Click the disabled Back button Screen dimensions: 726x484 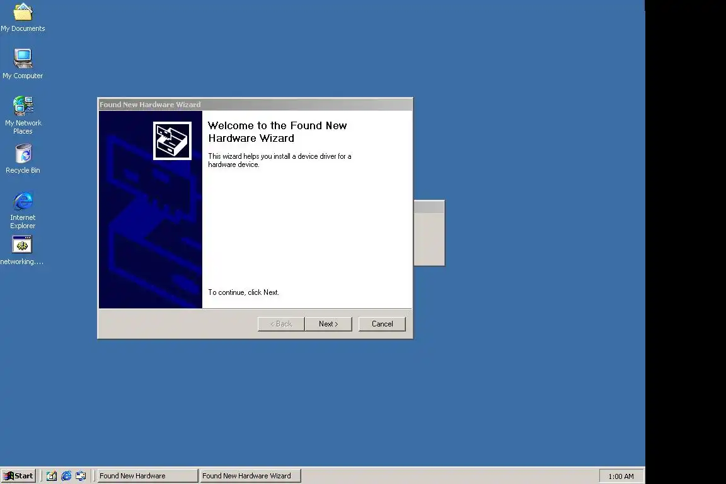(x=281, y=324)
